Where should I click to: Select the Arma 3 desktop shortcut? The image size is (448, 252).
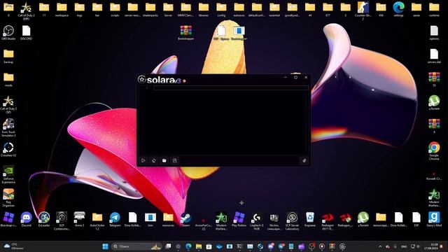pyautogui.click(x=79, y=219)
